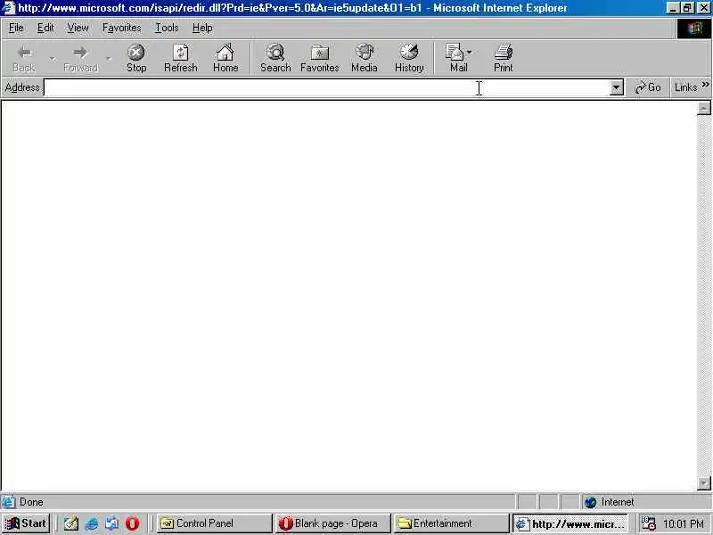Launch Opera from Quick Launch
Image resolution: width=713 pixels, height=535 pixels.
132,523
